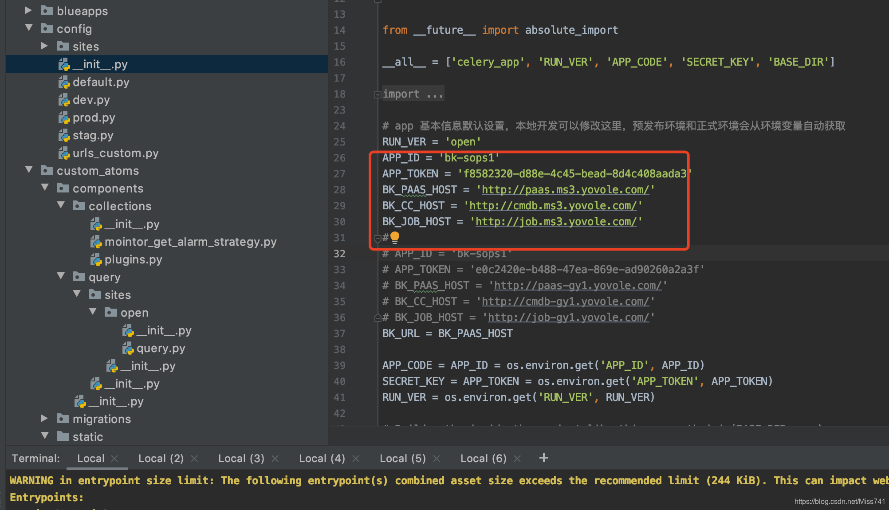
Task: Open default.py in the project tree
Action: 101,82
